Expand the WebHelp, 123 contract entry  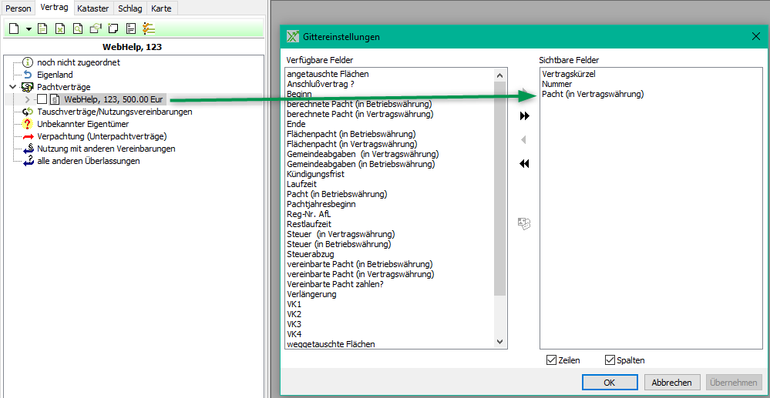click(x=29, y=99)
